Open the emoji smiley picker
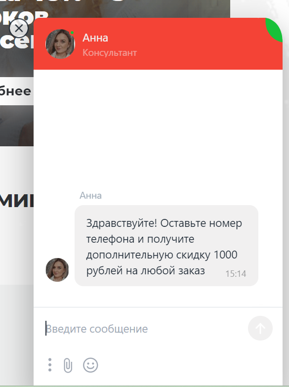 point(90,365)
